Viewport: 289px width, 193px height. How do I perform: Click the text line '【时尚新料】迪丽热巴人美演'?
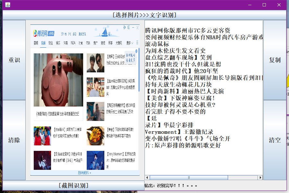point(185,91)
